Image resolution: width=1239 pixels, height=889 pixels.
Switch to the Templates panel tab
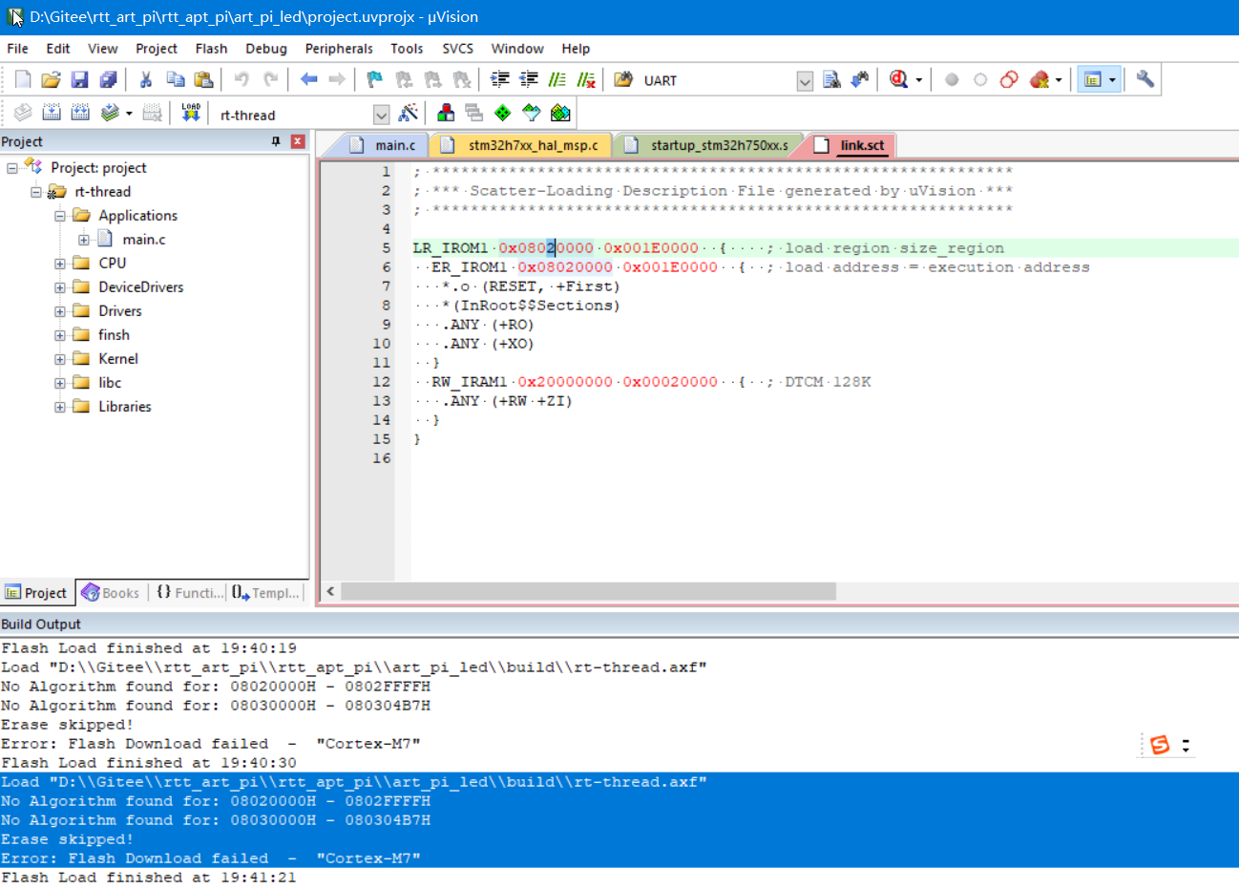(x=265, y=593)
